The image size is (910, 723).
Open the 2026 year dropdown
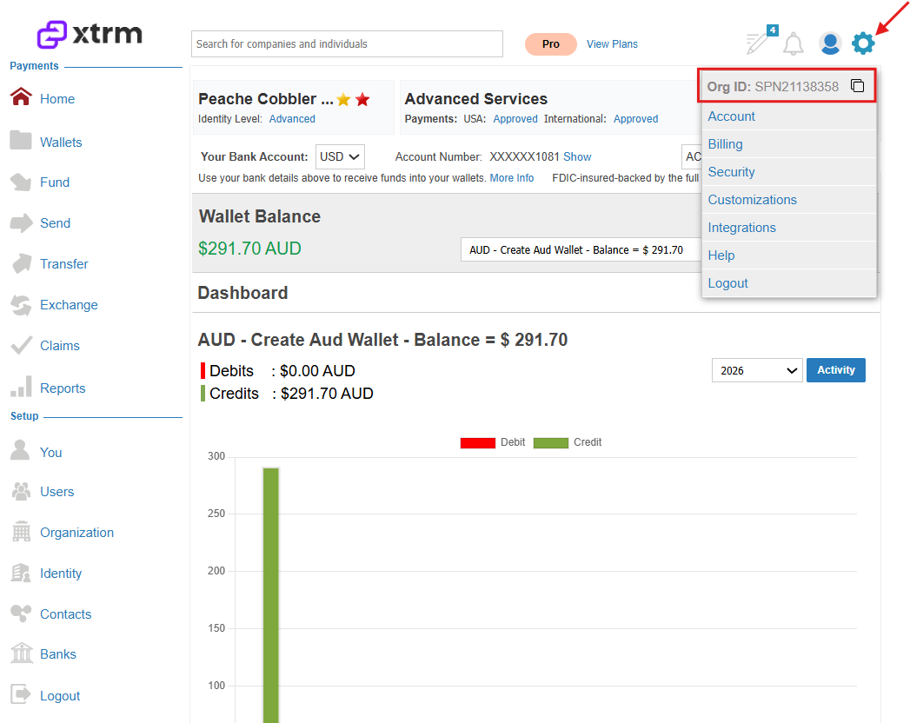757,370
